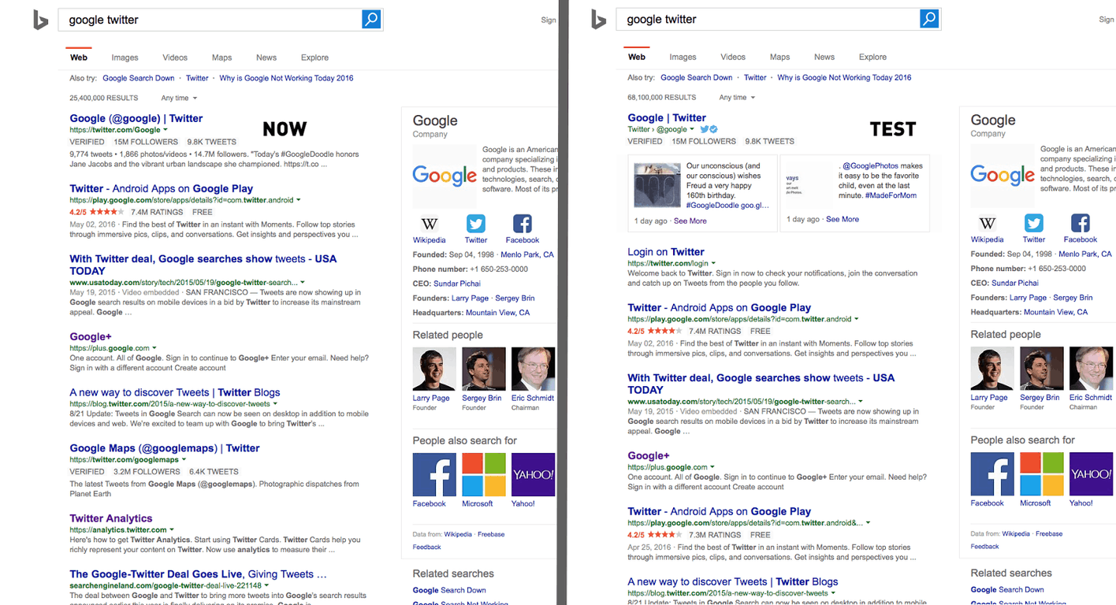Click Facebook tile under left People also search
This screenshot has width=1116, height=605.
434,474
